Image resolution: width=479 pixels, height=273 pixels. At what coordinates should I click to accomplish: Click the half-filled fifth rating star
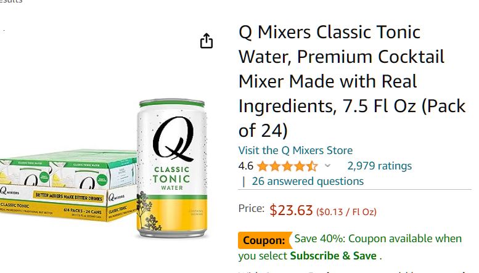click(312, 166)
